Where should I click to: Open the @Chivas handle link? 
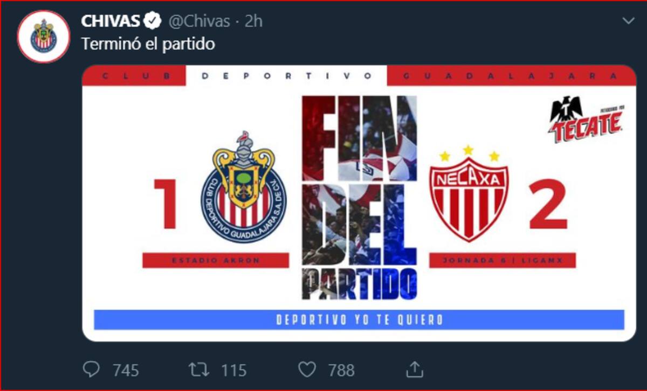tap(199, 22)
